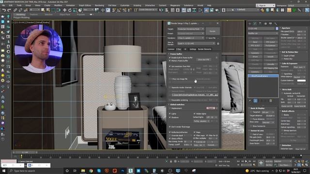
Task: Toggle Don't render final image checkbox
Action: coord(170,127)
